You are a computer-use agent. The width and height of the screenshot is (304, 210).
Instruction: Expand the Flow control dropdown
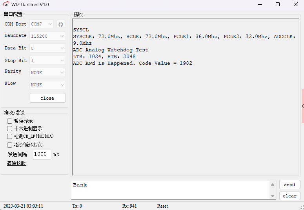[47, 85]
